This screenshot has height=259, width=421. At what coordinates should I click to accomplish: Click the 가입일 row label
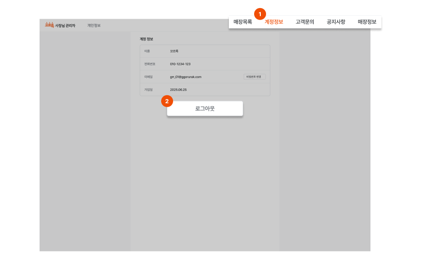pos(148,90)
